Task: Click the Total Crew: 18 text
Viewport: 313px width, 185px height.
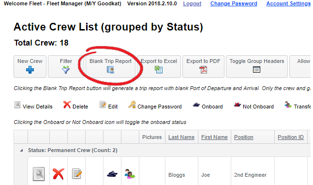Action: pos(41,43)
